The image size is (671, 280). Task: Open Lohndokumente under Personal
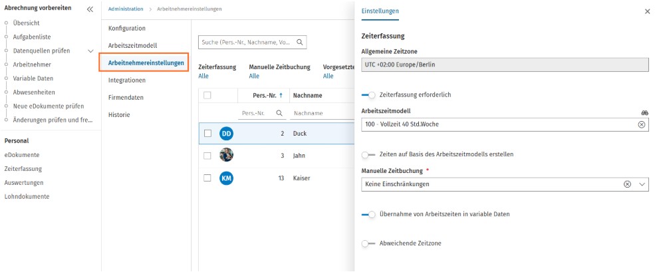pos(27,196)
